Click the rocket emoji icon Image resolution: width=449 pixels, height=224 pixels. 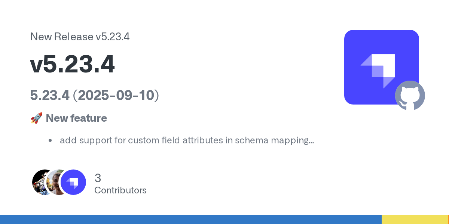(x=36, y=118)
